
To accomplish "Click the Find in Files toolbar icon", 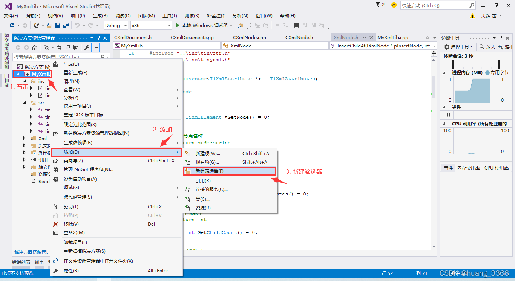I will click(240, 25).
